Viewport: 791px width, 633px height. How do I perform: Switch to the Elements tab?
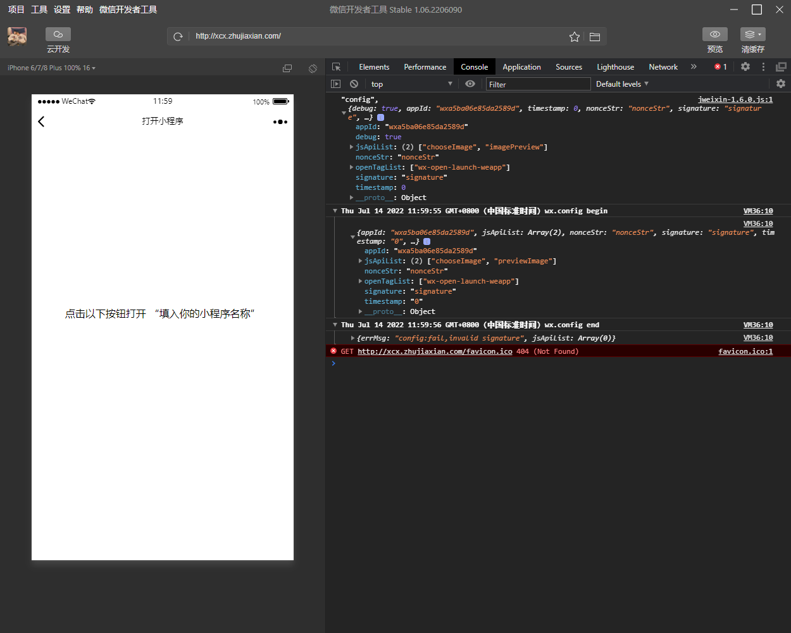pyautogui.click(x=374, y=67)
